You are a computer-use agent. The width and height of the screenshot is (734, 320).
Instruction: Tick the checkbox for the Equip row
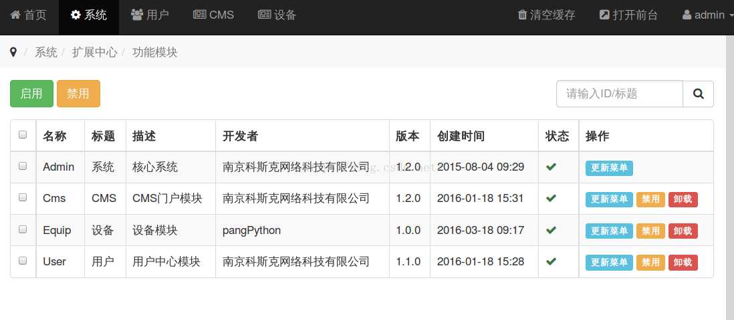[x=23, y=229]
